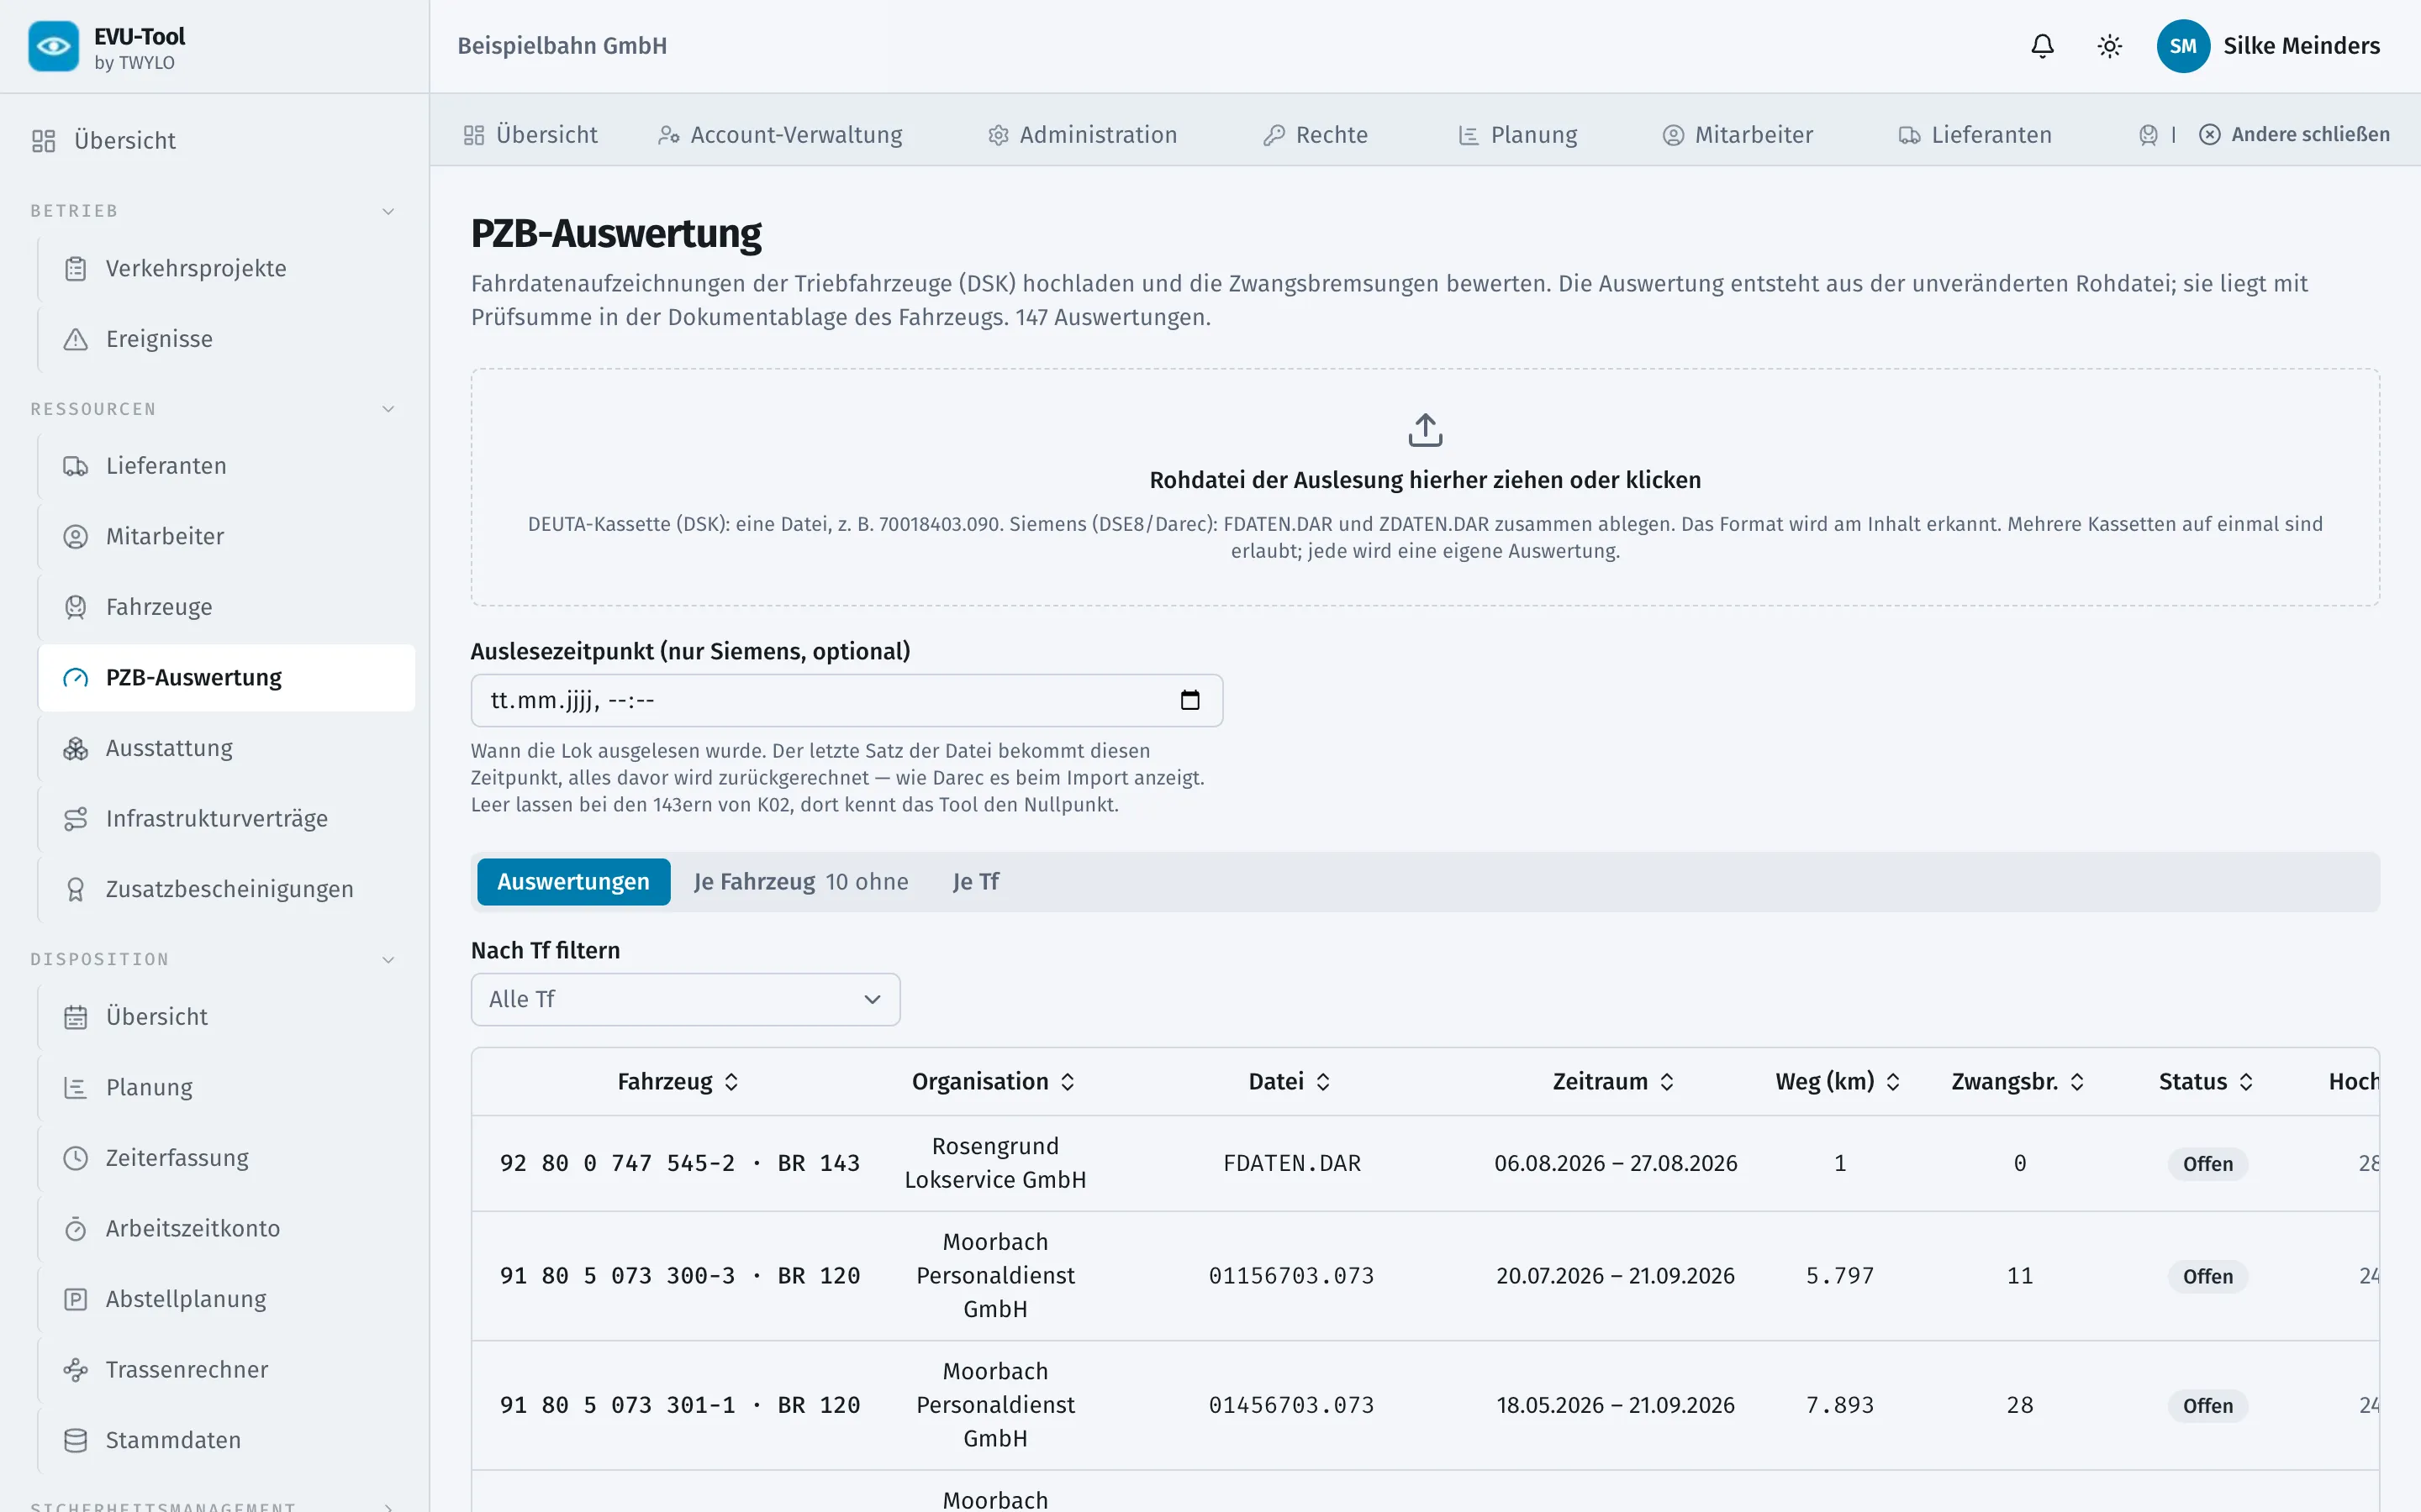
Task: Open Infrastrukturverträge in sidebar
Action: click(226, 819)
